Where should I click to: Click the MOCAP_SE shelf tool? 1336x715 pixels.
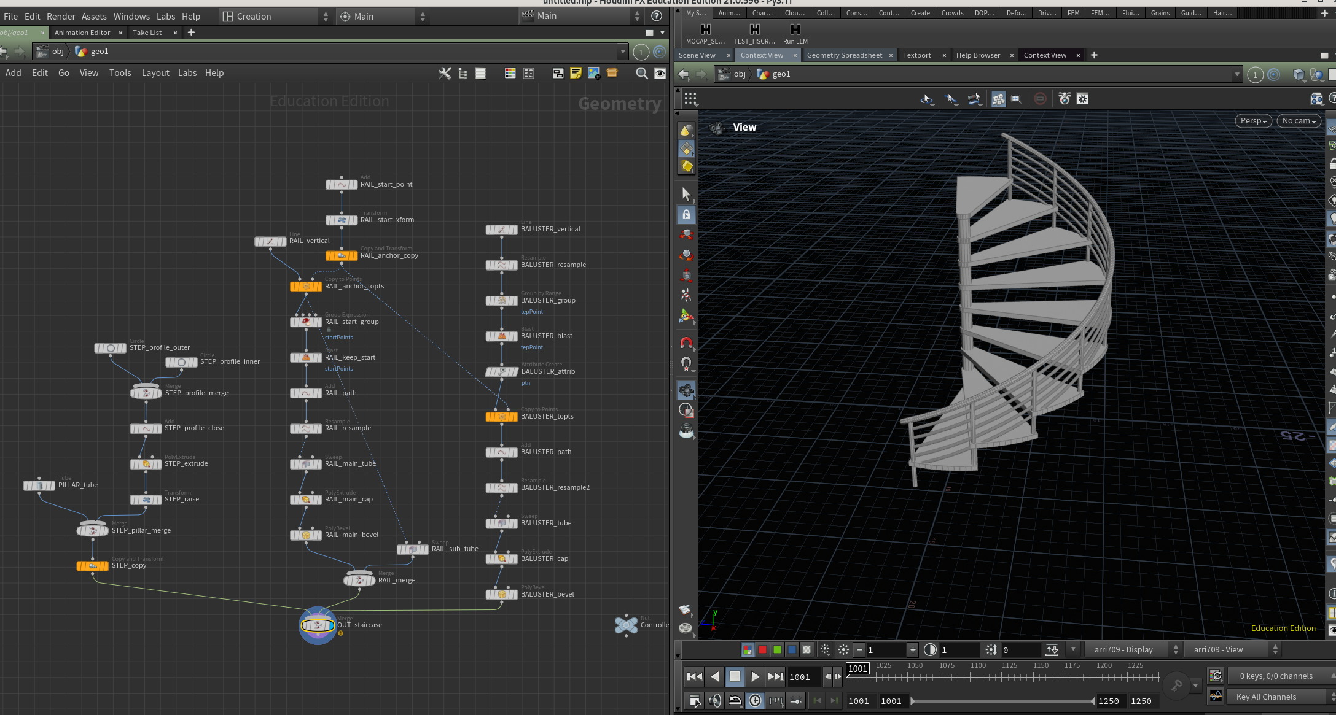(705, 34)
